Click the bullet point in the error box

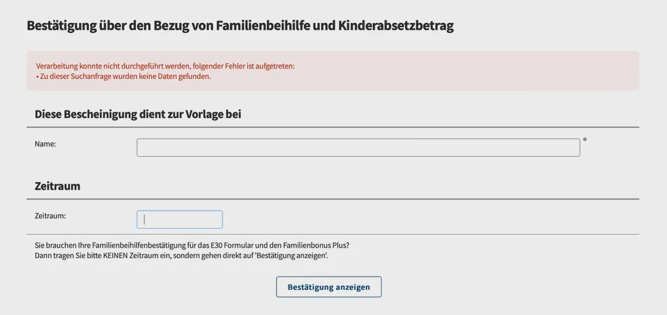tap(38, 77)
